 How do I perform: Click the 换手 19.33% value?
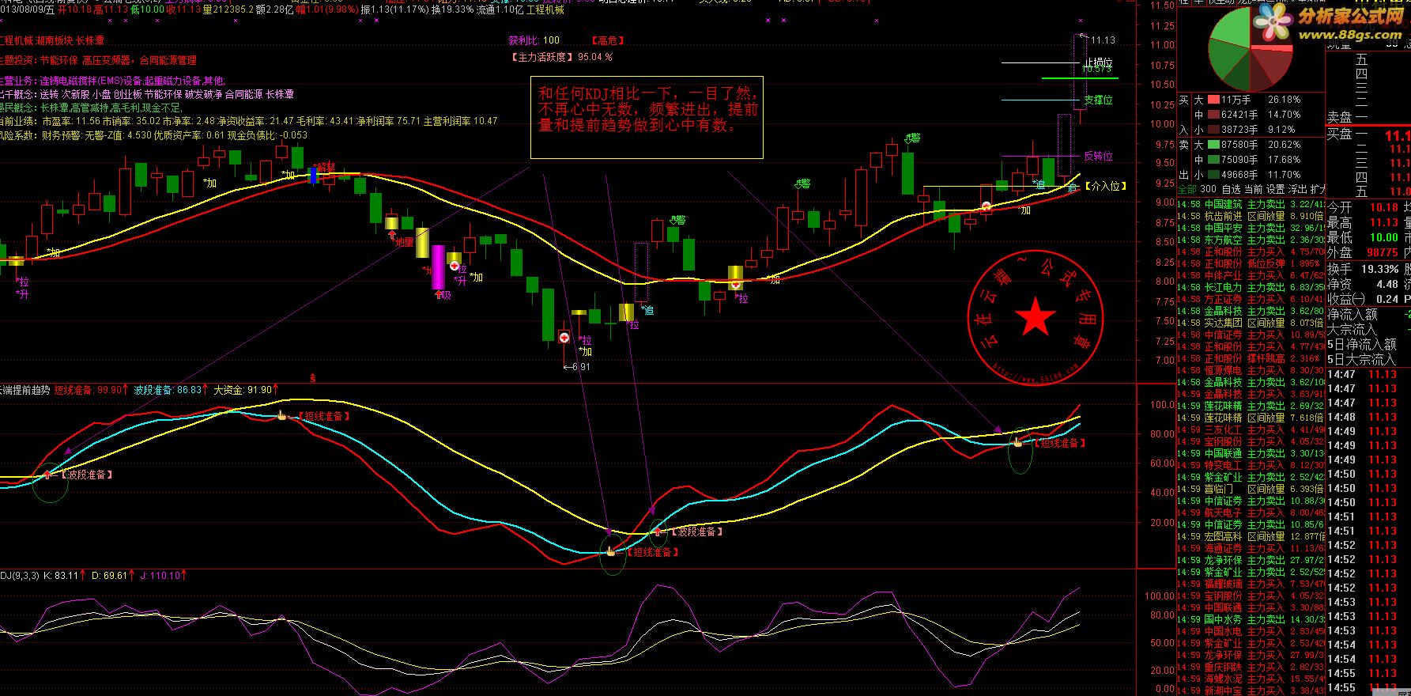pos(1379,269)
